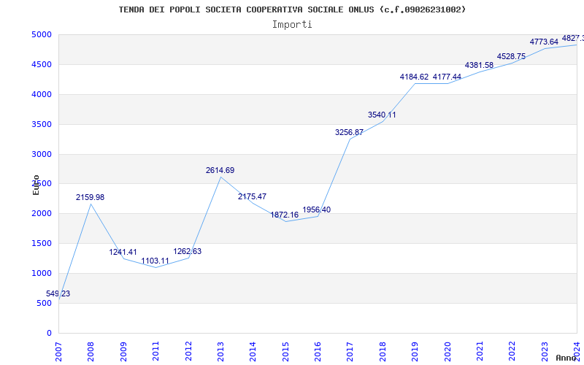
Task: Click the 2013 year on x-axis
Action: [x=220, y=350]
